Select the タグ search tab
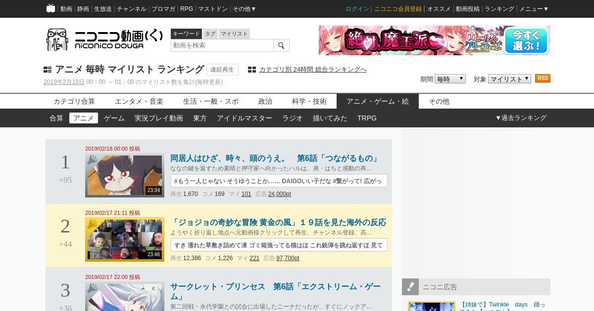The width and height of the screenshot is (594, 311). pyautogui.click(x=210, y=34)
